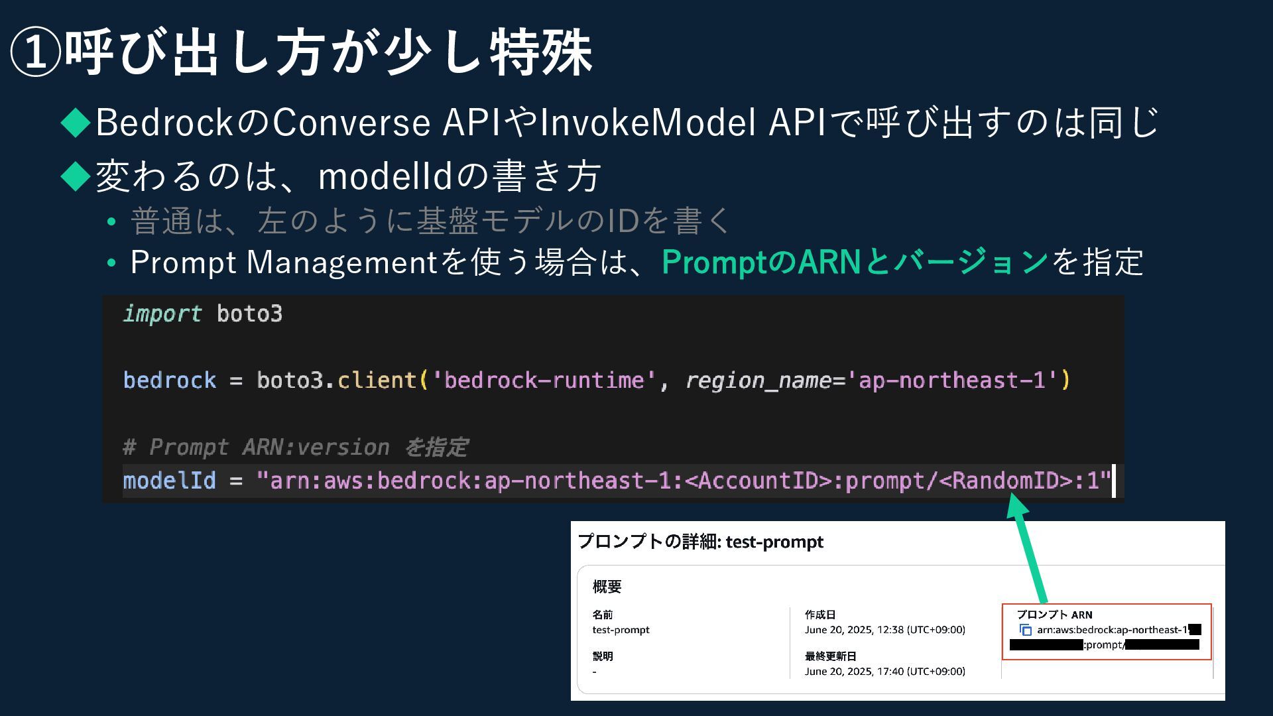Click the heading 'プロンプトの詳細: test-prompt'

[701, 542]
